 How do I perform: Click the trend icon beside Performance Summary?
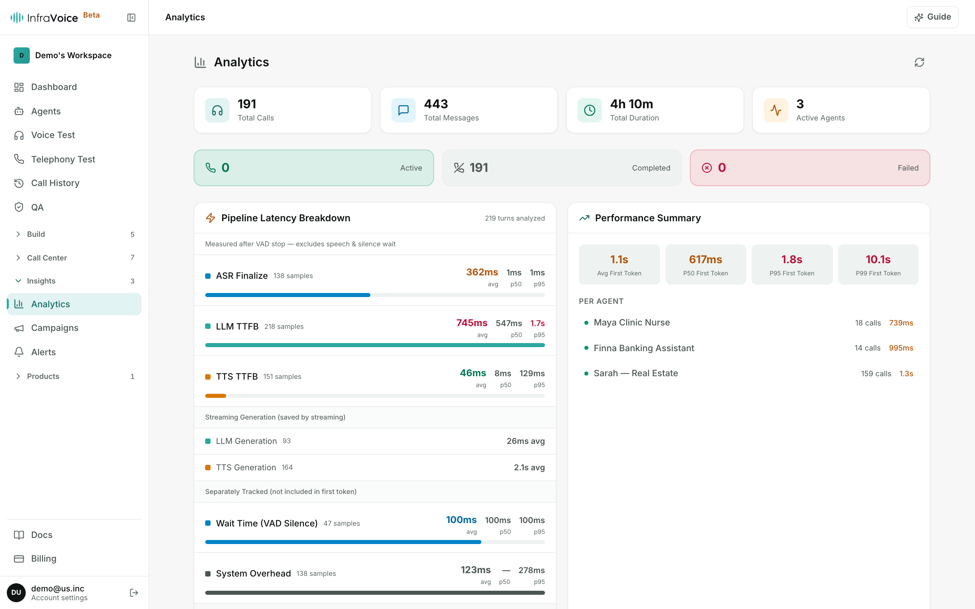(x=584, y=218)
